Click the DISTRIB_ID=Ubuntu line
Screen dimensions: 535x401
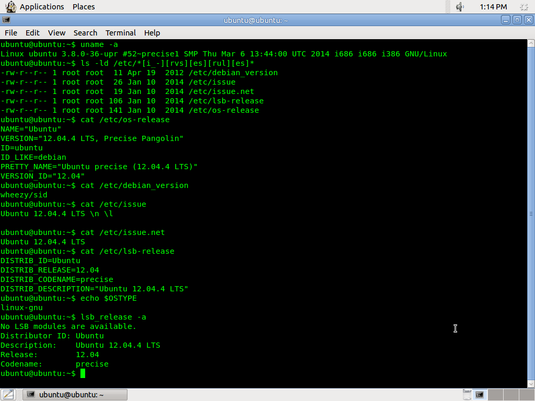40,261
